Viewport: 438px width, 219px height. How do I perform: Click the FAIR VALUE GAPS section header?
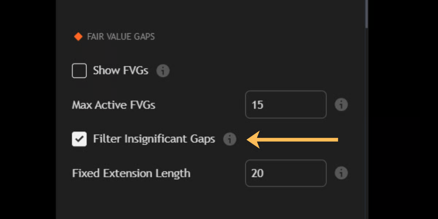tap(121, 37)
